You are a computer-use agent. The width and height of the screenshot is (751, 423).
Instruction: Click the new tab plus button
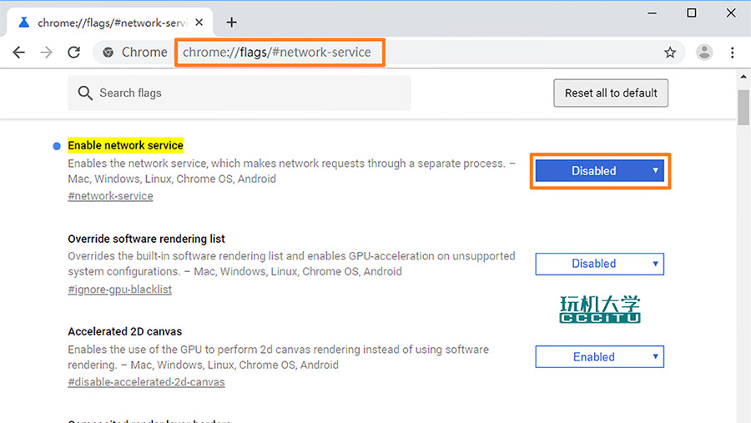232,23
